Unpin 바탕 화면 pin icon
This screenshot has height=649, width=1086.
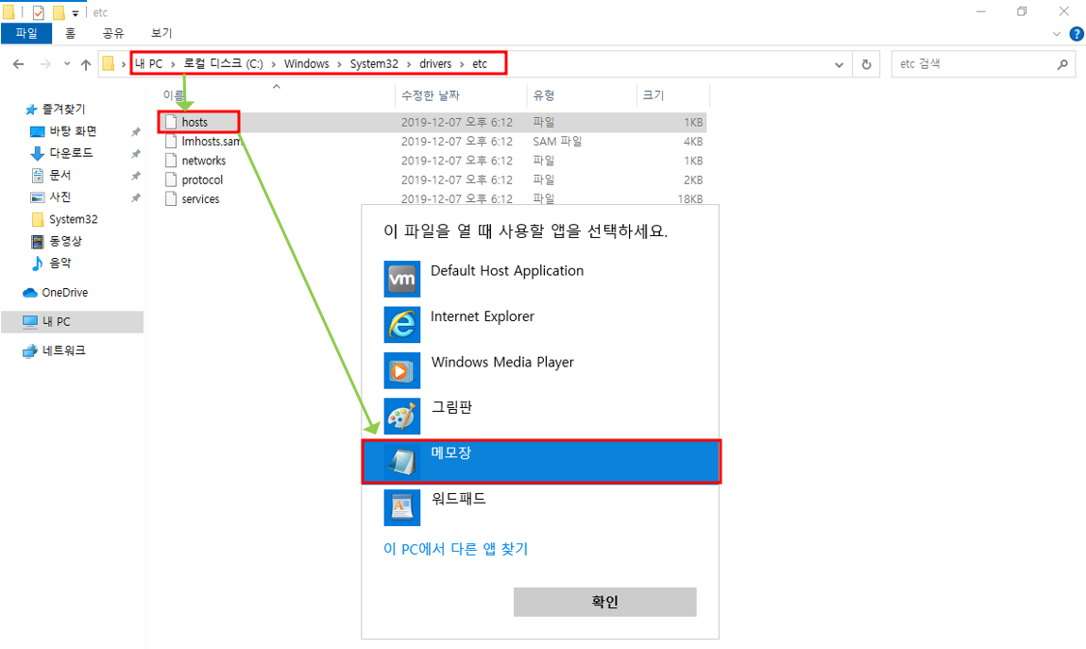(136, 131)
